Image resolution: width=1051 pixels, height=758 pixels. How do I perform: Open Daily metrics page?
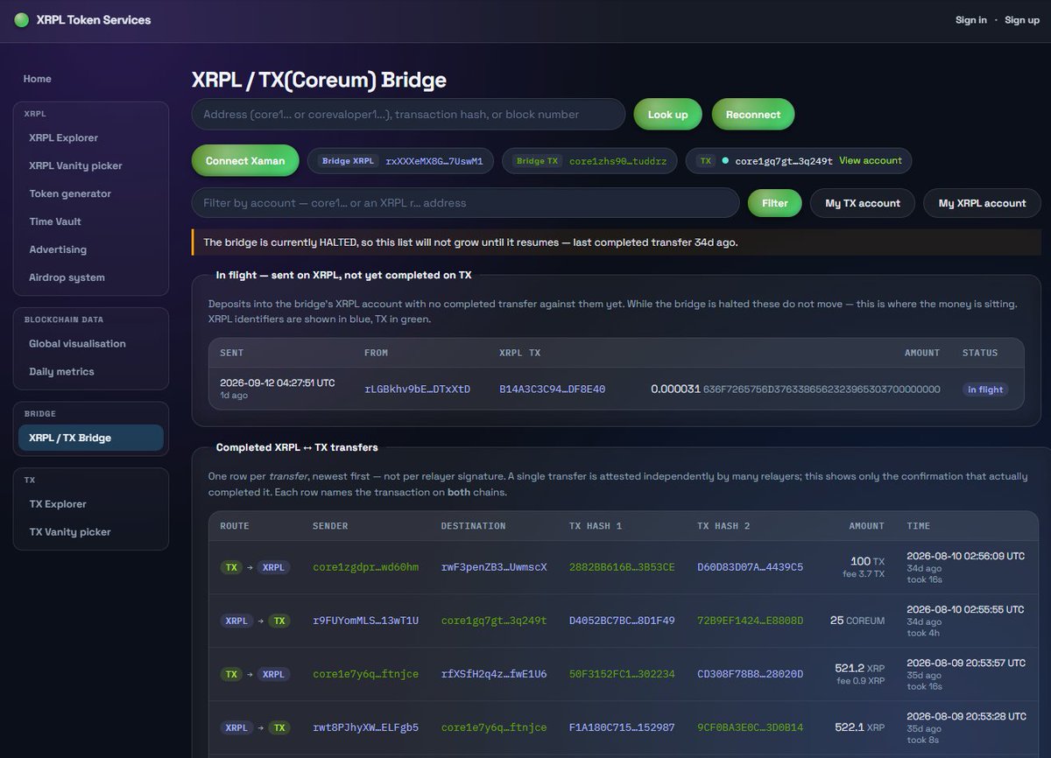click(61, 372)
